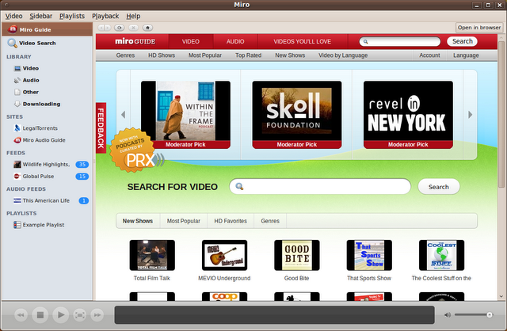Open New Shows in the navigation bar
This screenshot has height=331, width=507.
pyautogui.click(x=290, y=55)
